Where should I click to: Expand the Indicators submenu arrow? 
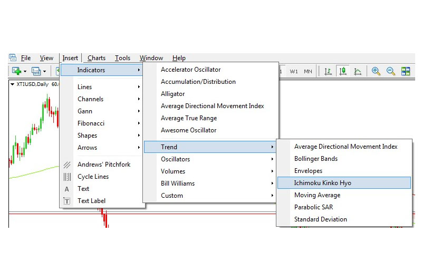click(139, 70)
